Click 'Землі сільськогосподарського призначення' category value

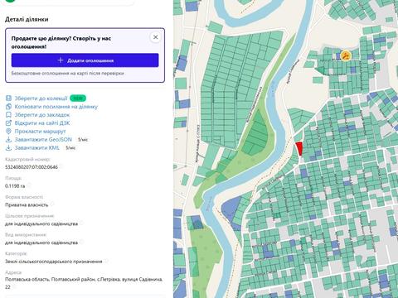54,262
